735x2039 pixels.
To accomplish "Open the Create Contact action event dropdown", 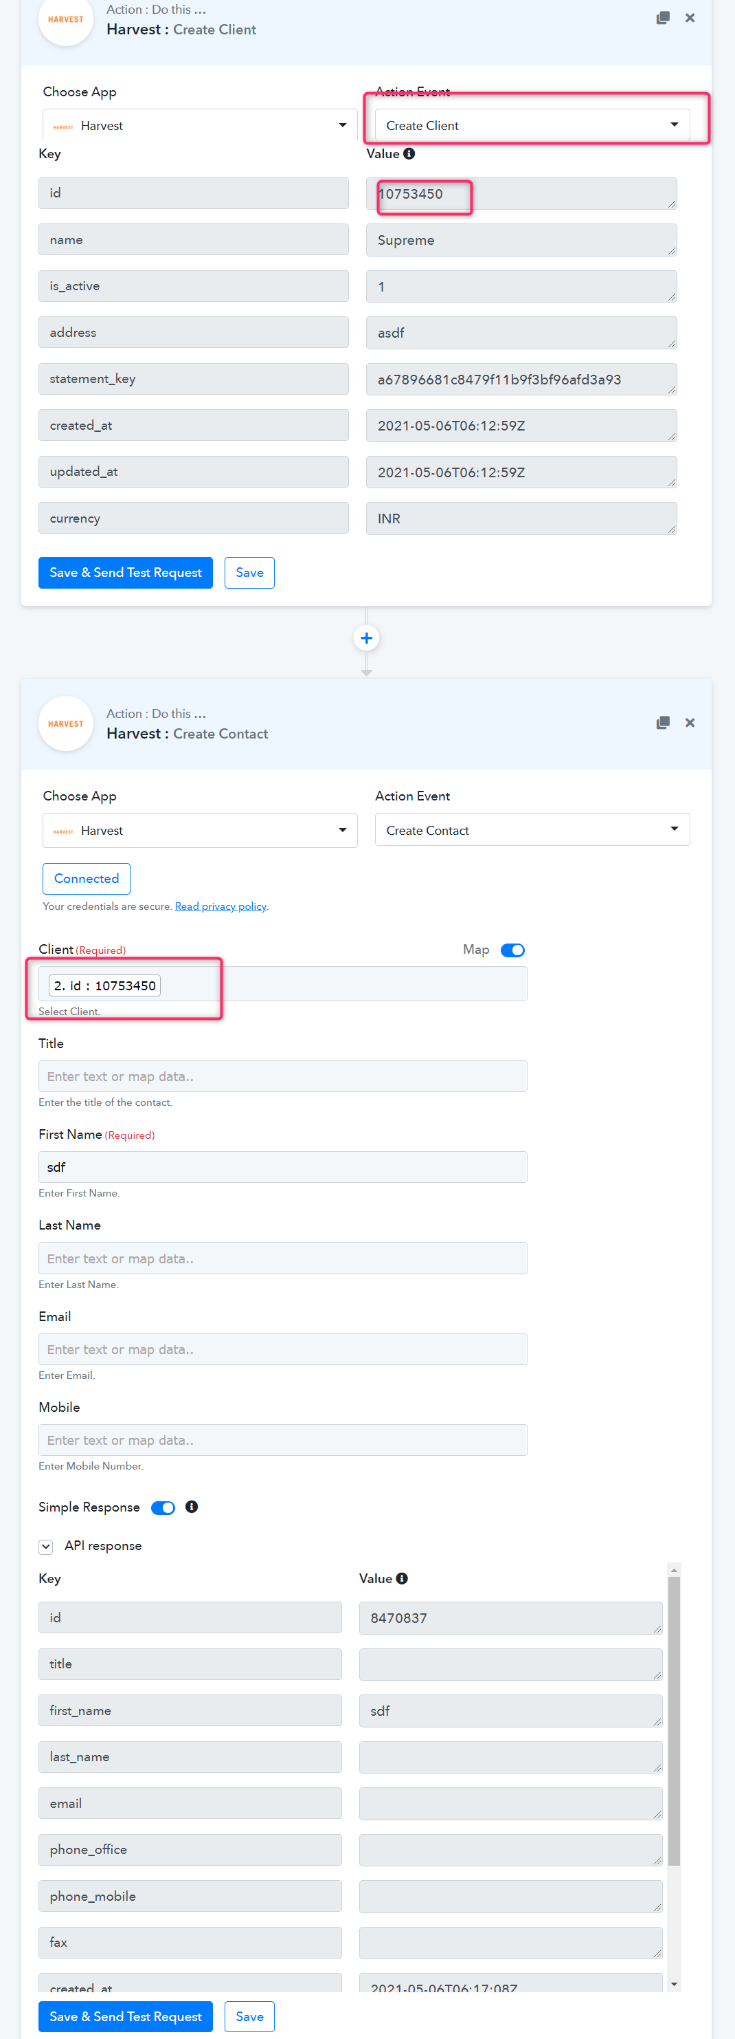I will [x=532, y=830].
